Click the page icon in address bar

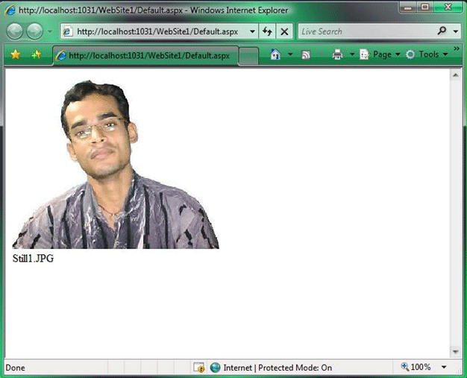pos(67,31)
